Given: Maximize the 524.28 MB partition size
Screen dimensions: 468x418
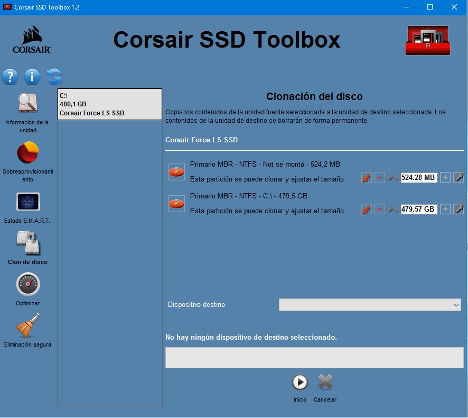Looking at the screenshot, I should tap(458, 178).
